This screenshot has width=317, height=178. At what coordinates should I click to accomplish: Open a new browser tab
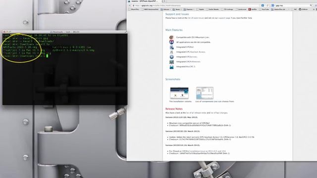pyautogui.click(x=164, y=1)
